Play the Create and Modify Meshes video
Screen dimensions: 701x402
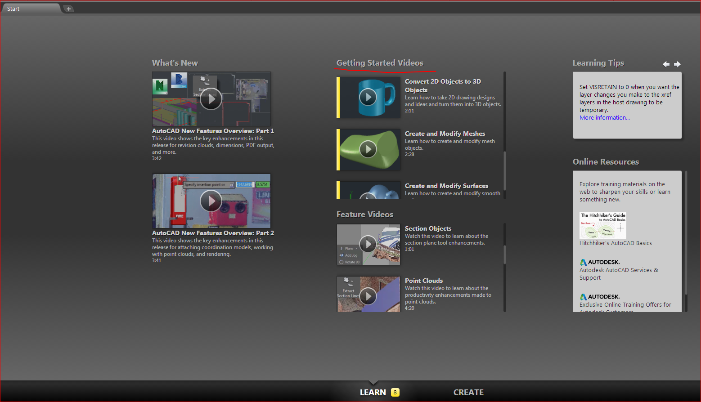(368, 149)
